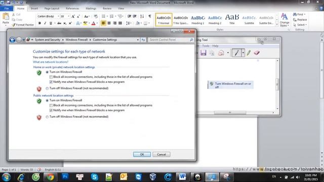The image size is (324, 182).
Task: Select Turn off Windows Firewall for private network
Action: 47,88
